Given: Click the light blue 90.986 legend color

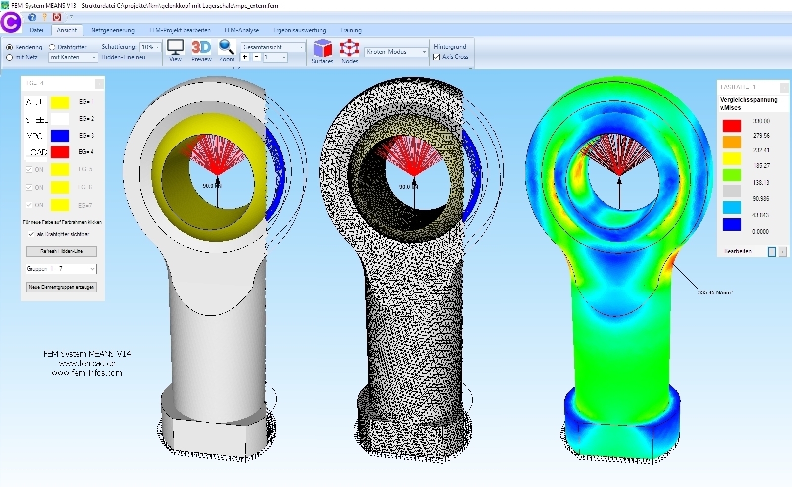Looking at the screenshot, I should (x=732, y=207).
